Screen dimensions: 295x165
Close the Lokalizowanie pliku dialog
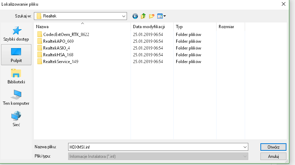tap(284, 4)
